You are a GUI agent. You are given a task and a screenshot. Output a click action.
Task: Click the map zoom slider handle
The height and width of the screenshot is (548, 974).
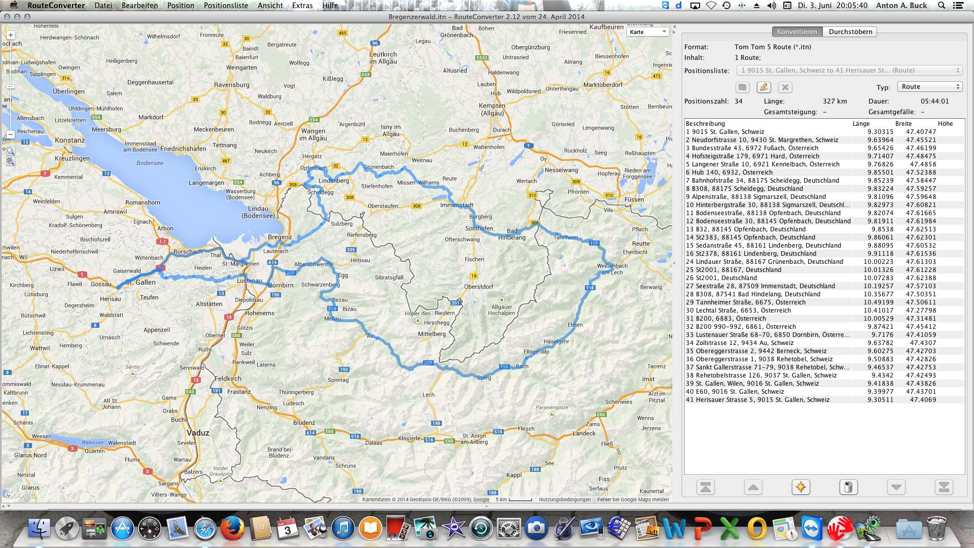tap(11, 87)
